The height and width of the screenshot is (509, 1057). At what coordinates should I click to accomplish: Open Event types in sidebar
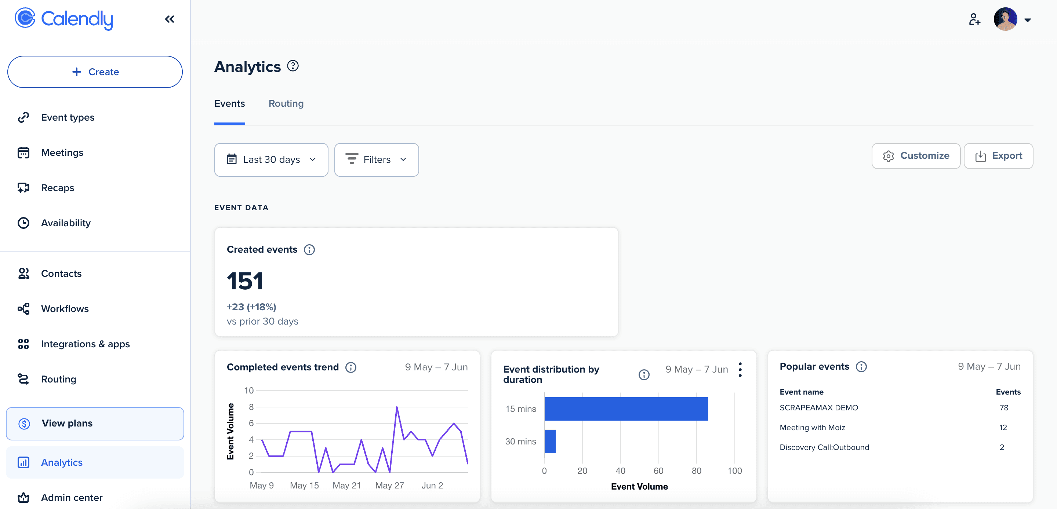click(95, 117)
